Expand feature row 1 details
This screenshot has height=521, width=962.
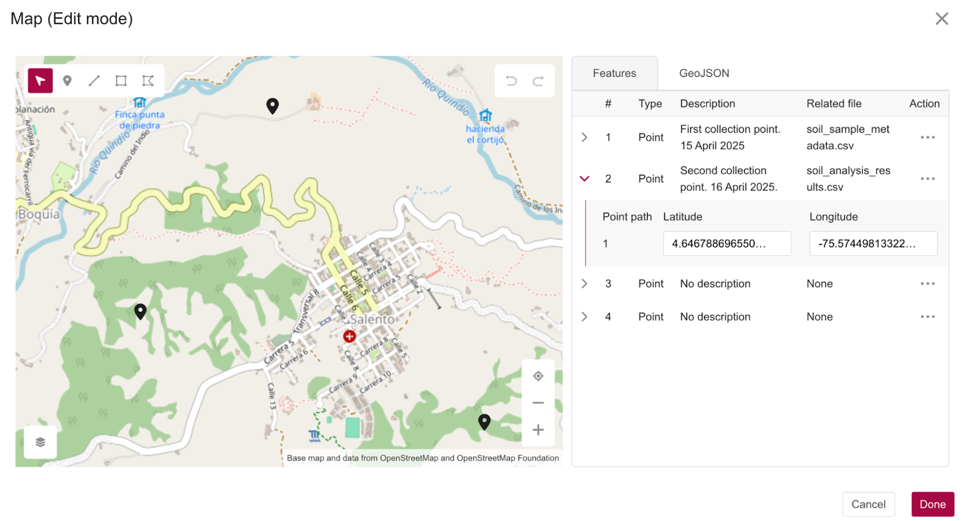pos(584,137)
